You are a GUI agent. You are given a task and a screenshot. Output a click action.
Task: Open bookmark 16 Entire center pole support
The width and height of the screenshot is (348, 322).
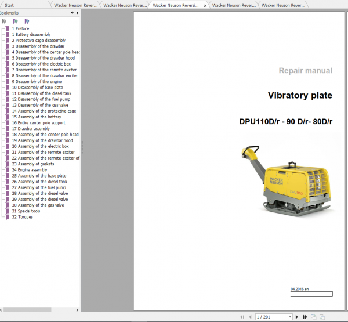39,123
